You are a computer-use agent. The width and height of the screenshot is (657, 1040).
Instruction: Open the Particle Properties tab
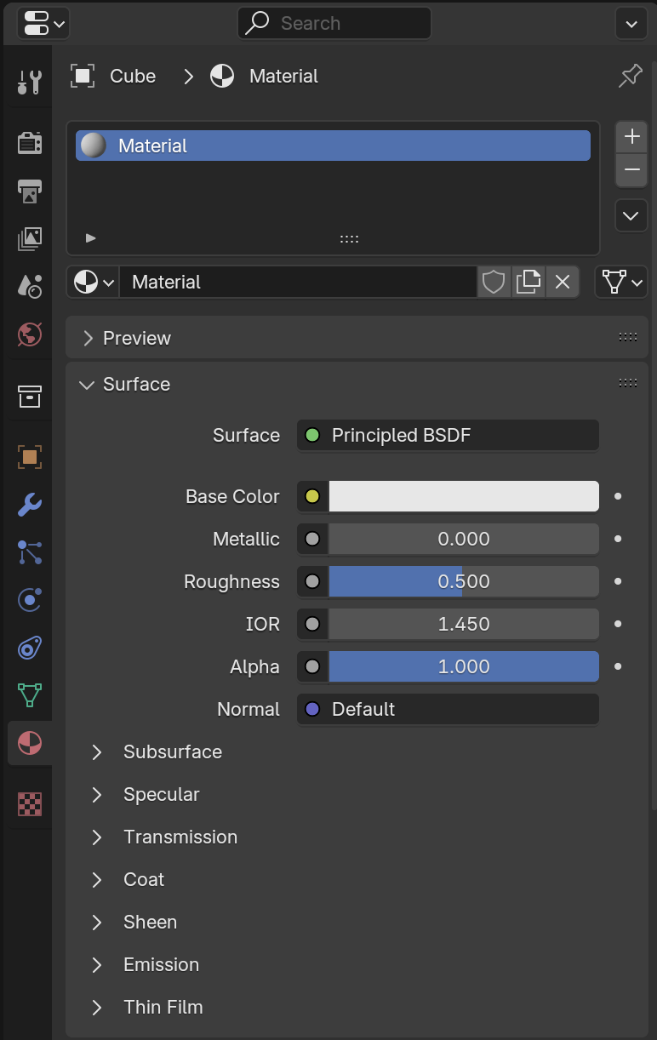pyautogui.click(x=29, y=552)
